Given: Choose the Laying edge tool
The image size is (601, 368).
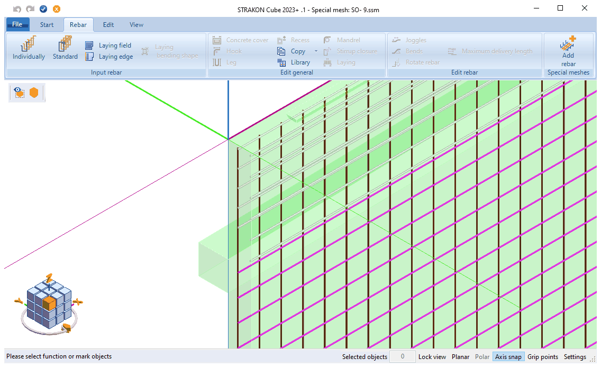Looking at the screenshot, I should [x=109, y=57].
